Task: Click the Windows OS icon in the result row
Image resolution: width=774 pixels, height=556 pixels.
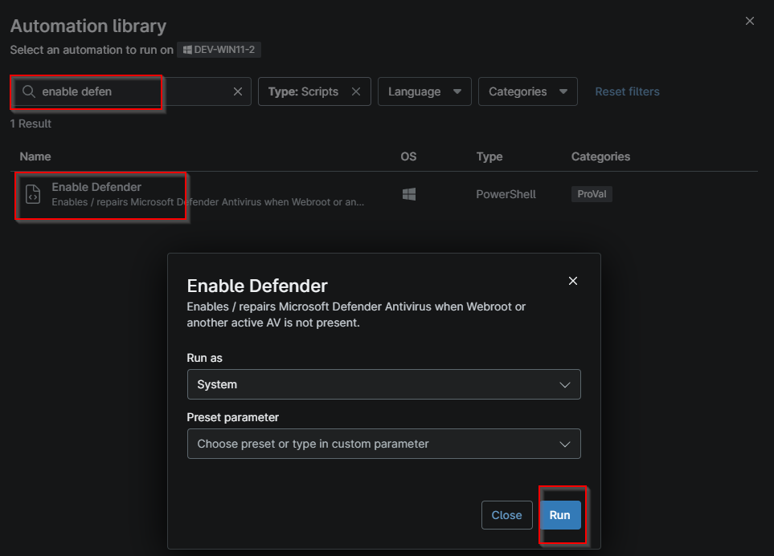Action: pyautogui.click(x=409, y=194)
